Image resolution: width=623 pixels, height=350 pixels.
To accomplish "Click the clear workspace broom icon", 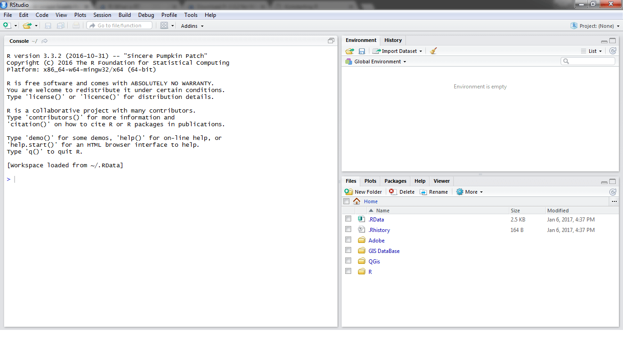I will click(x=433, y=51).
